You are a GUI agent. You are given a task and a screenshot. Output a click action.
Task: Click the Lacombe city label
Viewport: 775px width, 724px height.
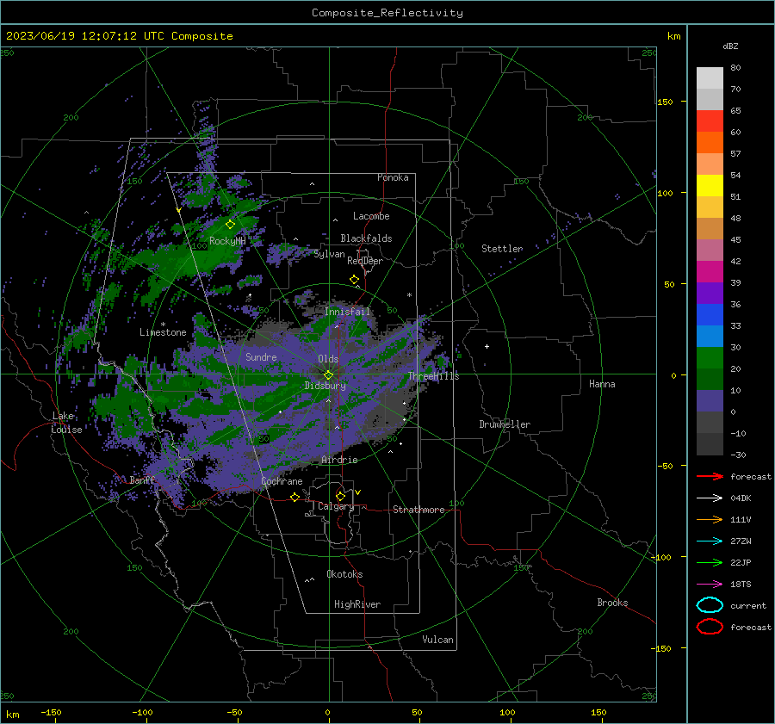click(x=371, y=216)
